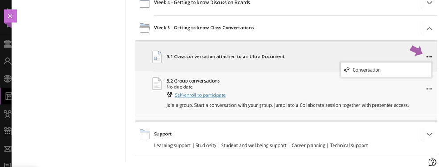Open the Courses icon in sidebar
The height and width of the screenshot is (167, 446).
click(8, 96)
